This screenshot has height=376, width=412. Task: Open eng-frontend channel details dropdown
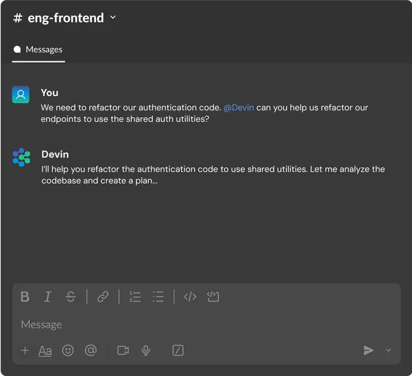point(113,17)
